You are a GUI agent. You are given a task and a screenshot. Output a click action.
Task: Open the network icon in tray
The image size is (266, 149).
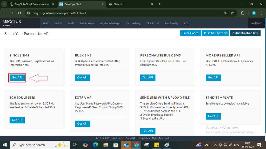[225, 145]
